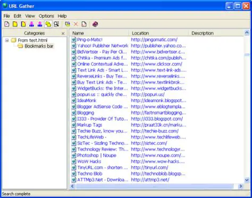Viewport: 252px width, 198px height.
Task: Click the magnifying glass search icon
Action: coord(56,24)
